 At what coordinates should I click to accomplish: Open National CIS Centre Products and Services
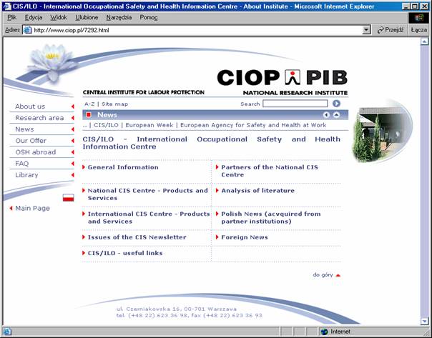click(x=147, y=194)
